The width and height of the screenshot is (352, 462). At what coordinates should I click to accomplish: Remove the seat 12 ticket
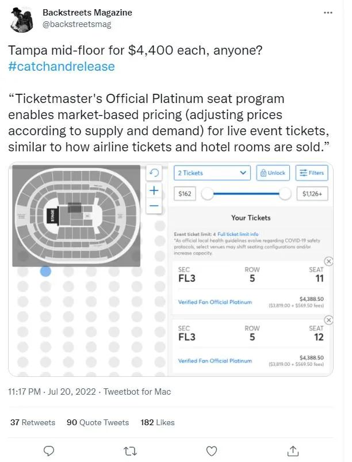point(328,320)
